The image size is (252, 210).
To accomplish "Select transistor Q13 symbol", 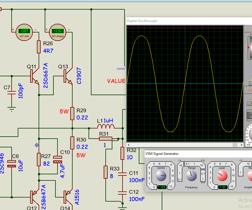I will coord(68,76).
